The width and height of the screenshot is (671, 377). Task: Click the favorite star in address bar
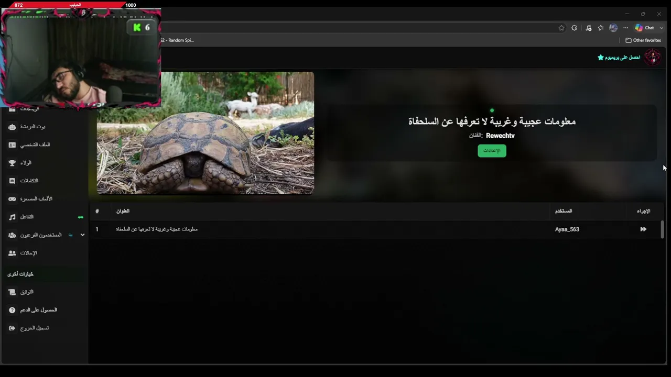[x=561, y=28]
